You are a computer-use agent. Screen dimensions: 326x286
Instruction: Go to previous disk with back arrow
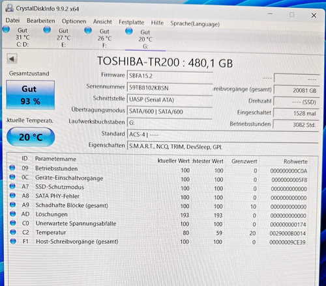(12, 58)
